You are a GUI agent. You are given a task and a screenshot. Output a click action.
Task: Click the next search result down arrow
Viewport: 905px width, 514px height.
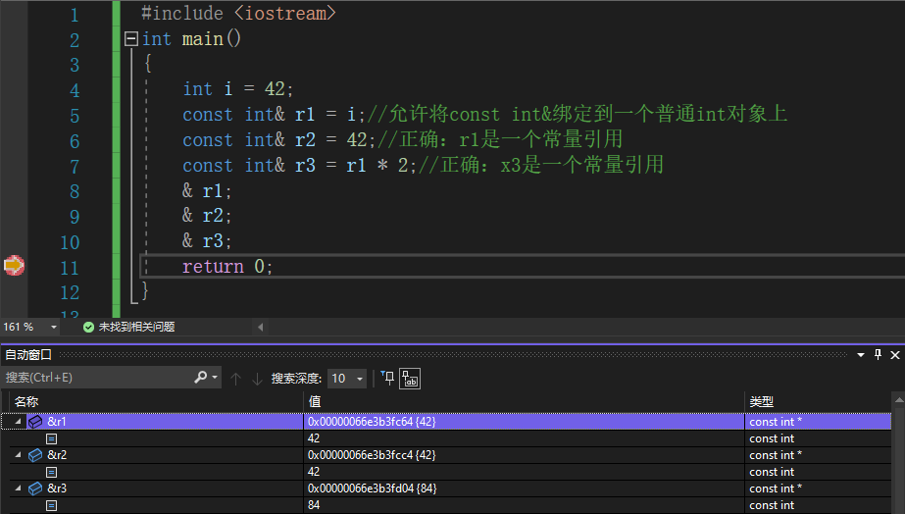tap(257, 379)
